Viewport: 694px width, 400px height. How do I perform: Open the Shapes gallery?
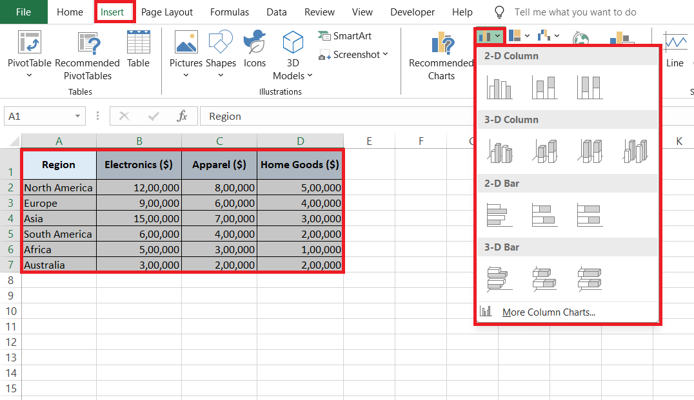click(x=221, y=43)
